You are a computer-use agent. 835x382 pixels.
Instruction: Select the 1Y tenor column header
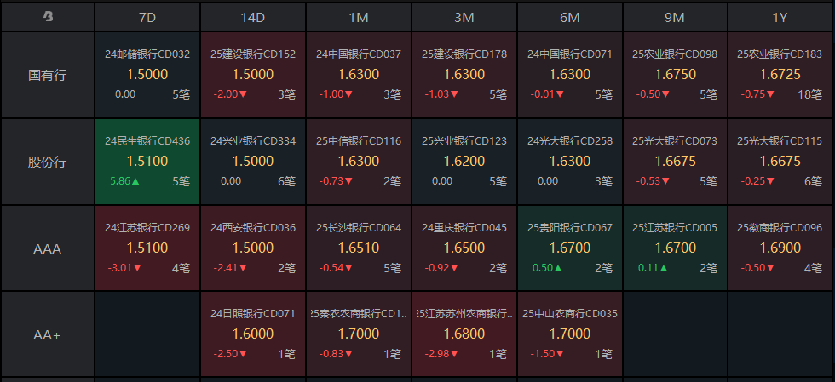click(x=780, y=17)
